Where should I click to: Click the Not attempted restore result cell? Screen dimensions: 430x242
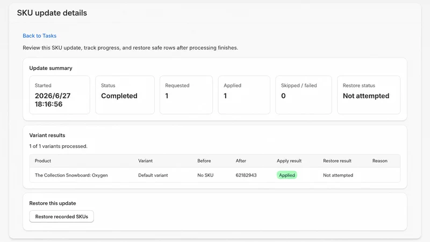(x=338, y=175)
